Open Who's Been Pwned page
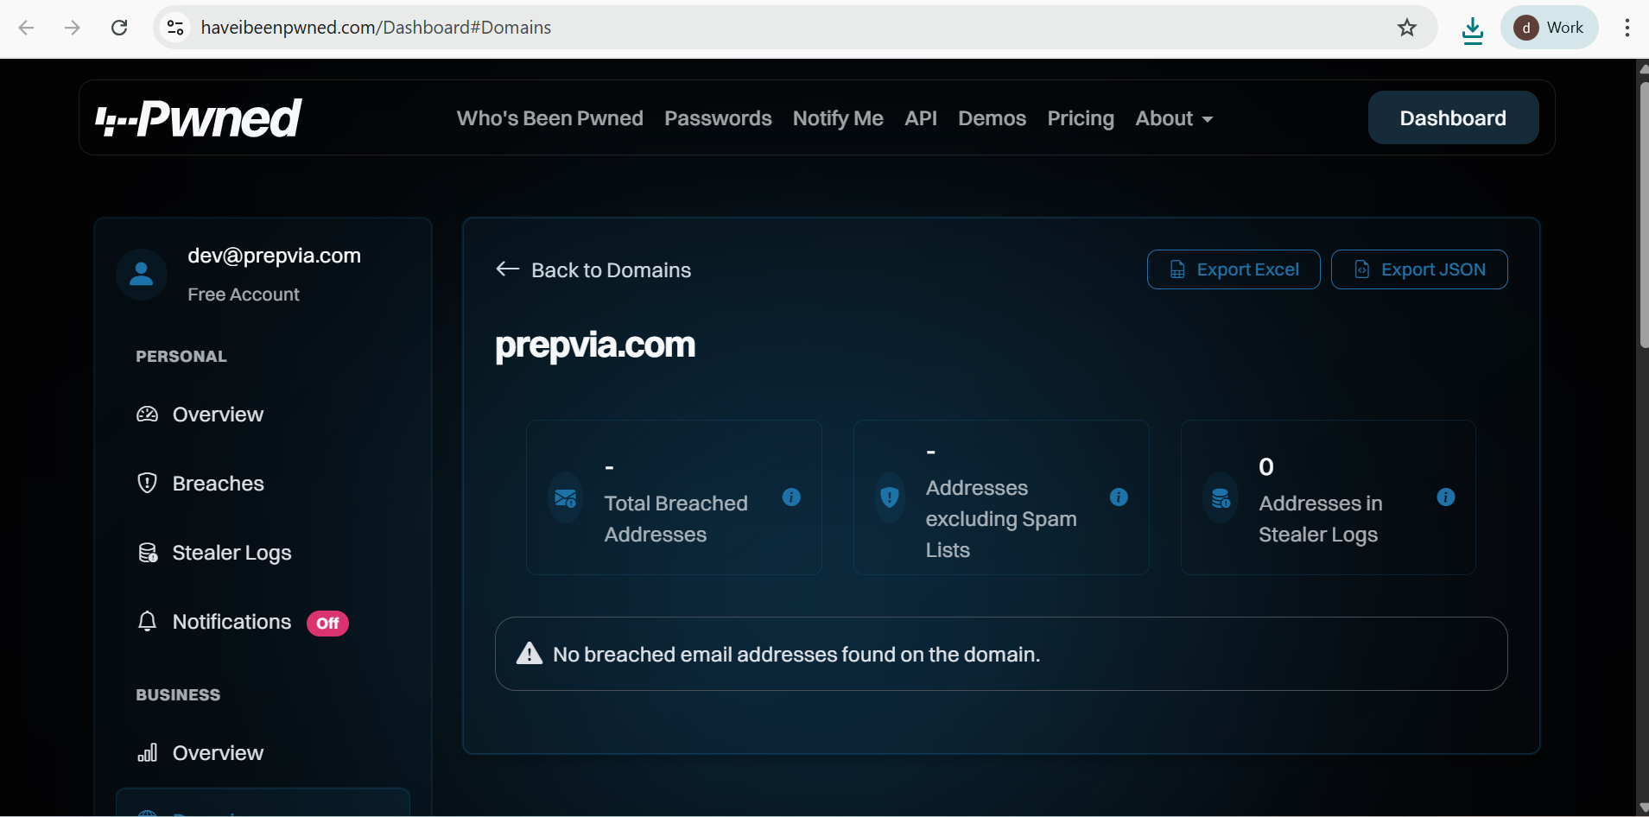1649x817 pixels. [550, 118]
